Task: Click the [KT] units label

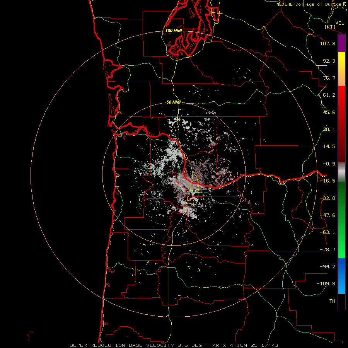Action: point(330,27)
